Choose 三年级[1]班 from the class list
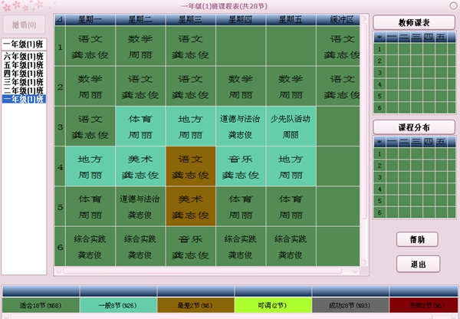 (x=24, y=81)
